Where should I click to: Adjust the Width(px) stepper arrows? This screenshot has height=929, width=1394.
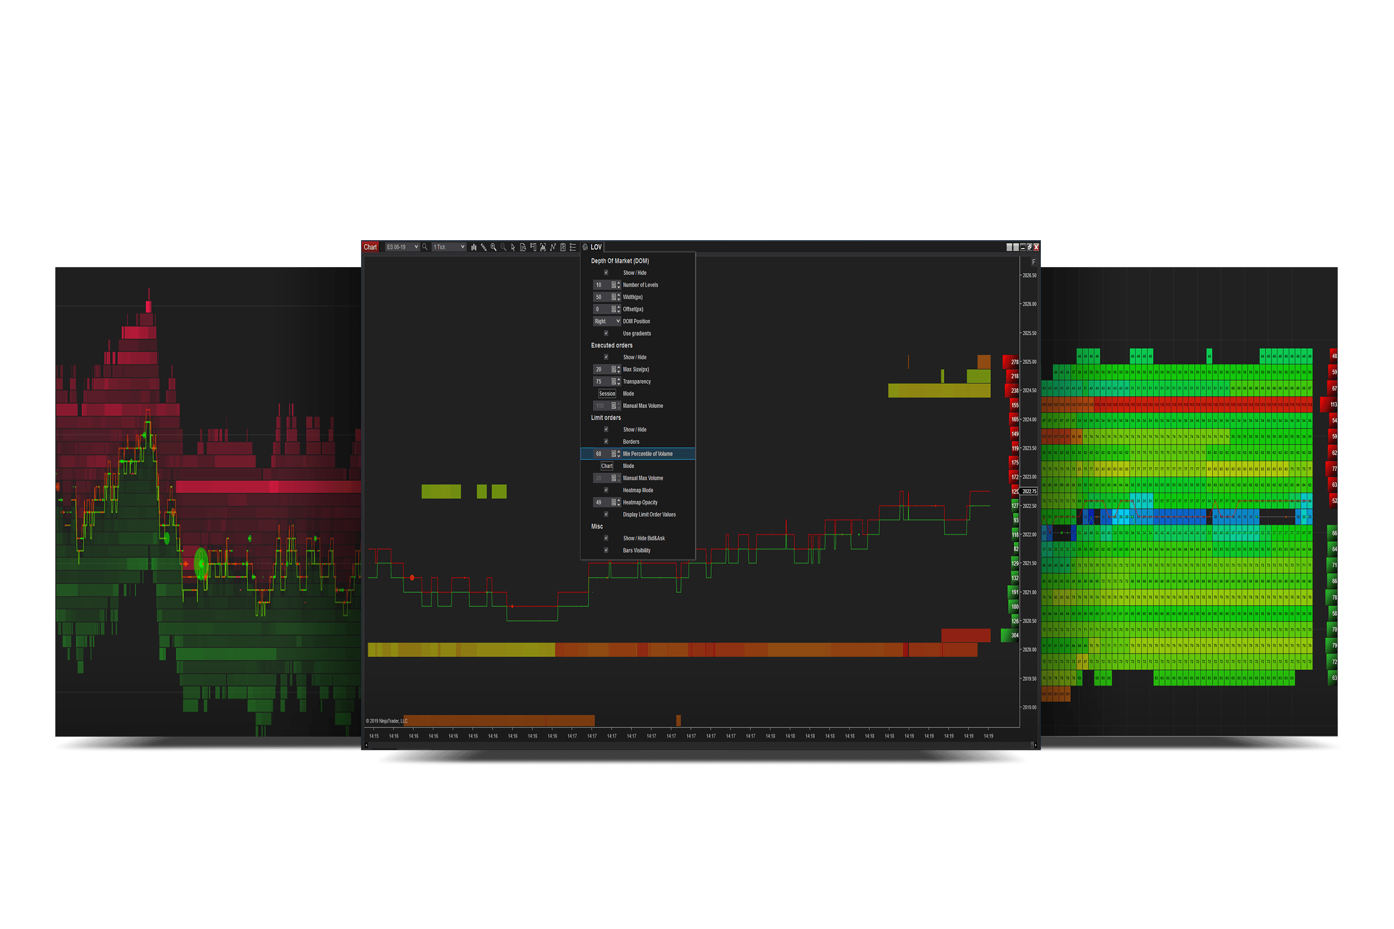[x=619, y=297]
